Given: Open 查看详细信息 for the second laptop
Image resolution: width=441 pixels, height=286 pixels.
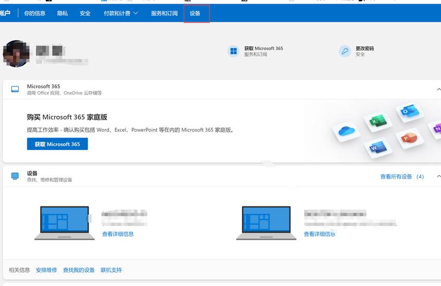Looking at the screenshot, I should click(319, 234).
